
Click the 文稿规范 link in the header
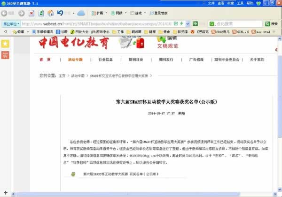point(168,46)
